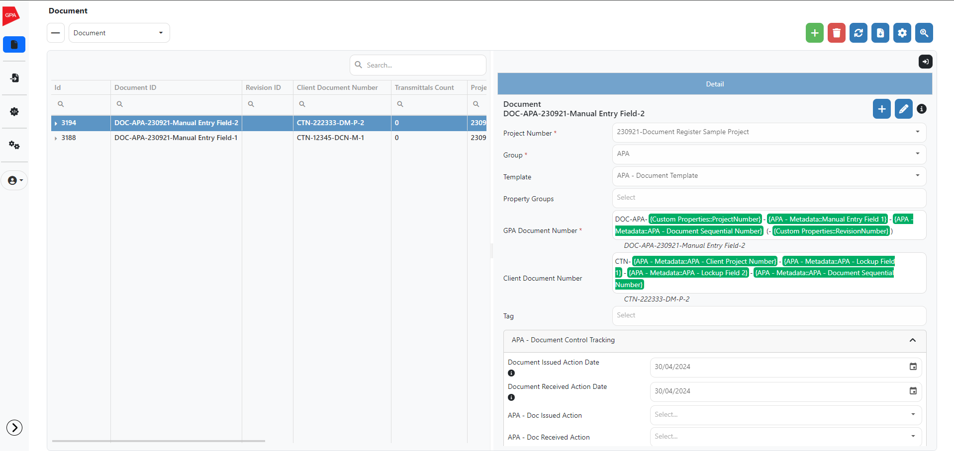Click the blue refresh icon

[858, 33]
